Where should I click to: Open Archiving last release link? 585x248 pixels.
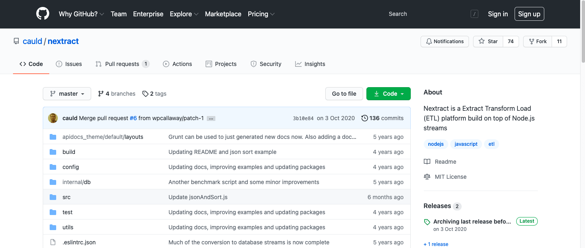(472, 222)
